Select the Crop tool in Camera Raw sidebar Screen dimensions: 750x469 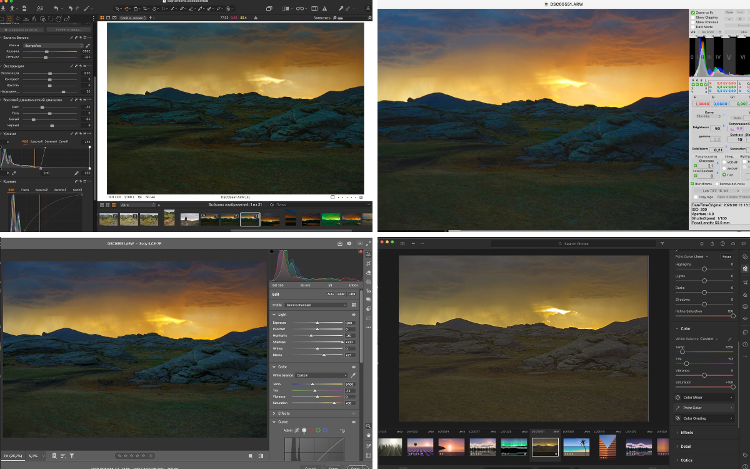(x=369, y=263)
